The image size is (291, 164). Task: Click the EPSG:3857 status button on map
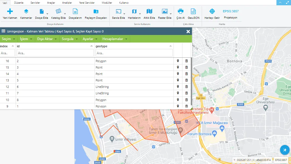click(x=281, y=160)
